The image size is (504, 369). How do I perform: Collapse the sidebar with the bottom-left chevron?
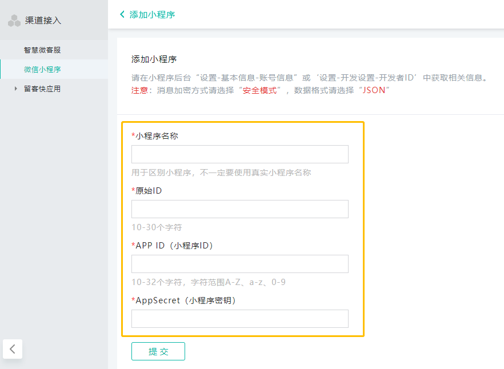(x=13, y=349)
